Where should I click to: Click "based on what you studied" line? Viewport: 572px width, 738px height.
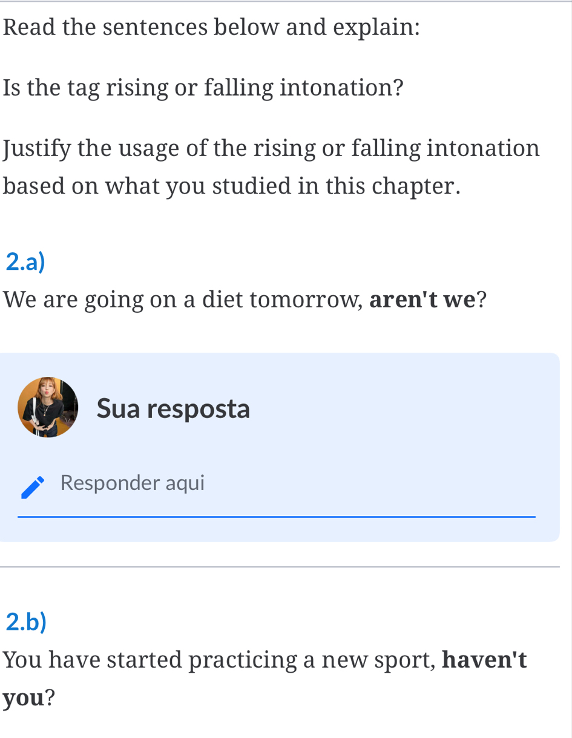click(231, 186)
